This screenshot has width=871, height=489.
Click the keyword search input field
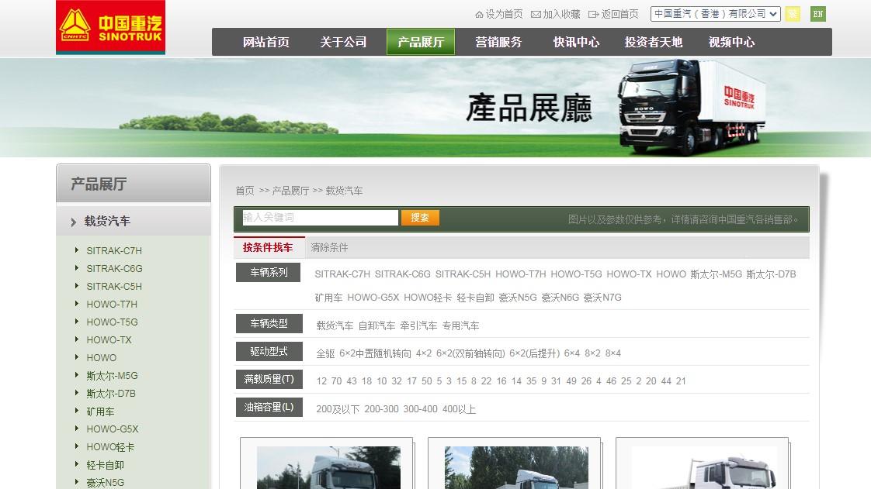point(320,218)
